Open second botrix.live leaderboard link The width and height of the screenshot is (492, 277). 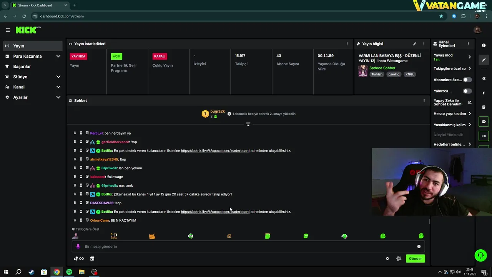(x=215, y=212)
